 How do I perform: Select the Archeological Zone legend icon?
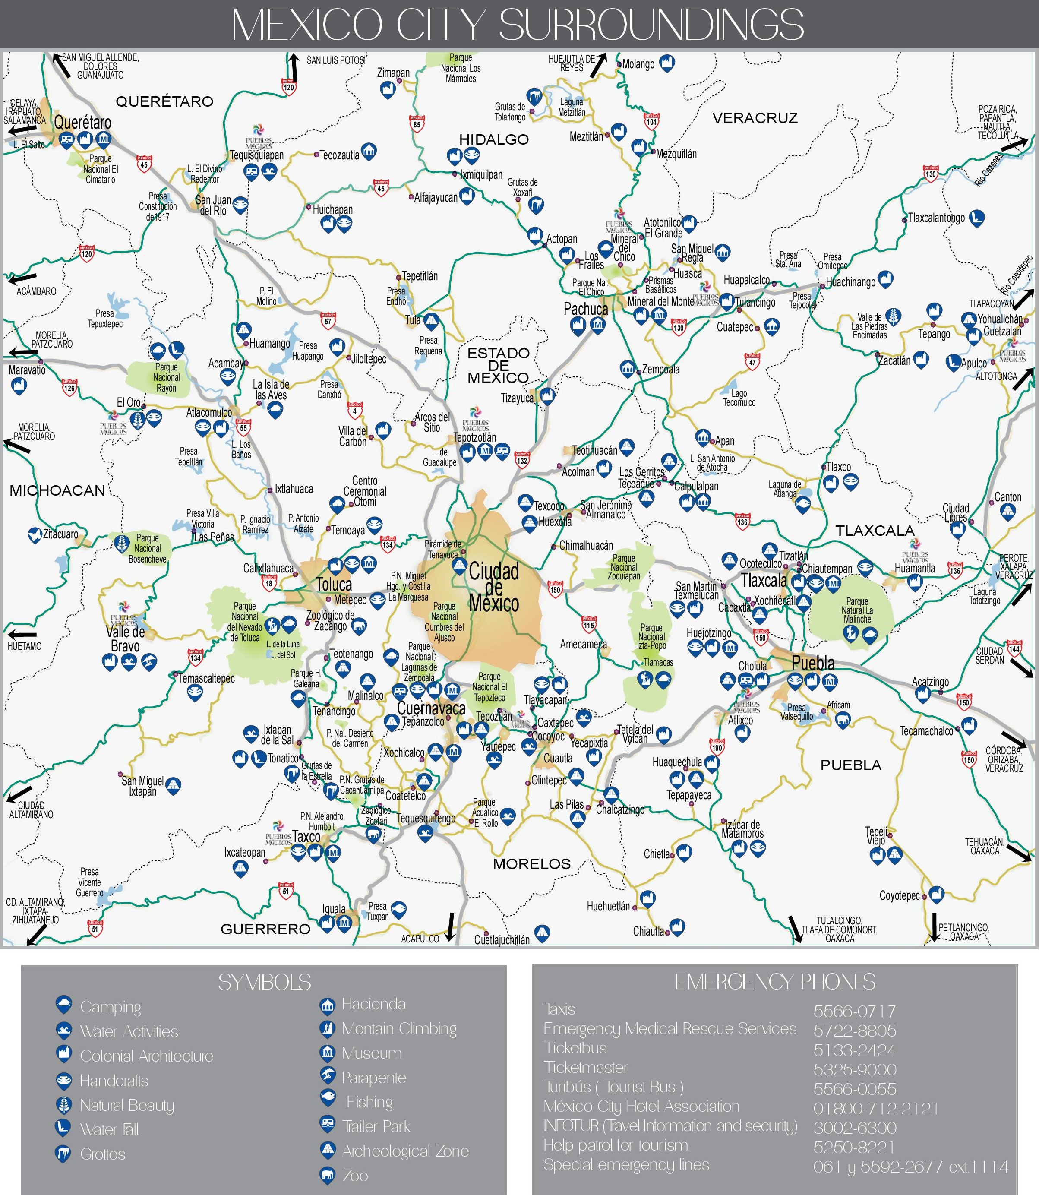pos(327,1149)
